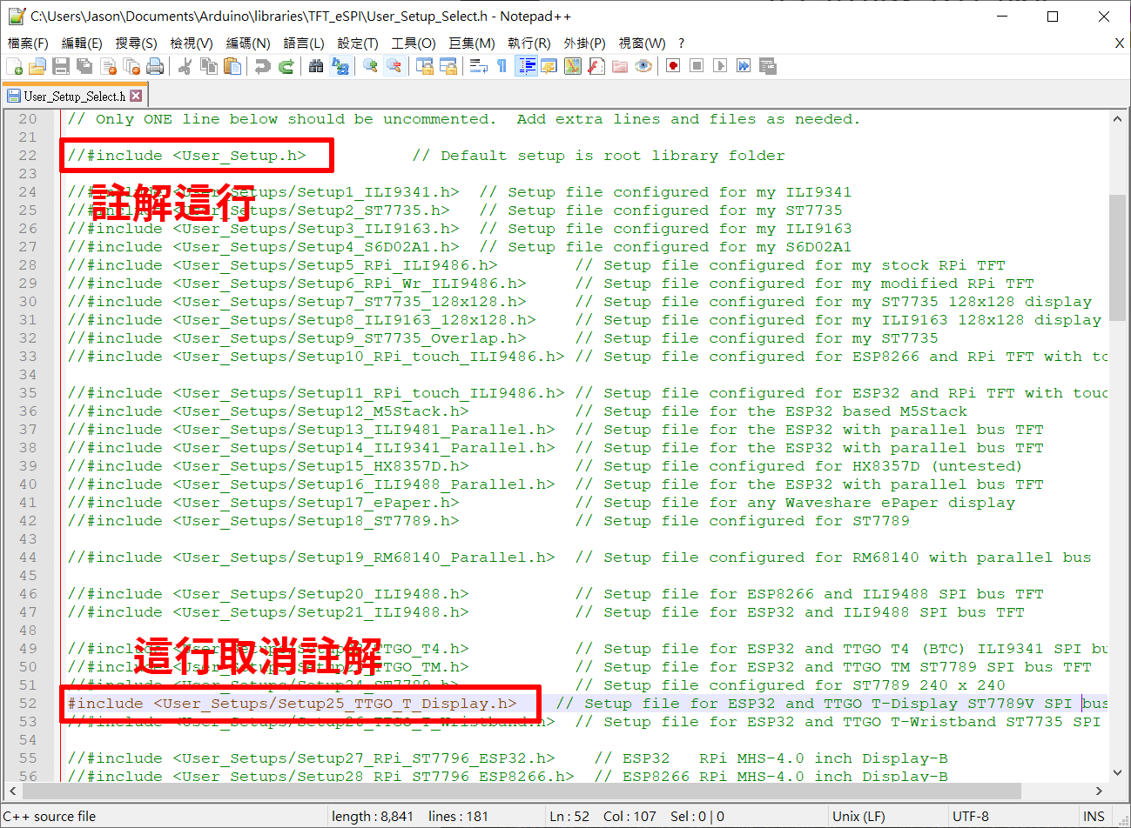
Task: Open the 檔案(F) menu
Action: [28, 43]
